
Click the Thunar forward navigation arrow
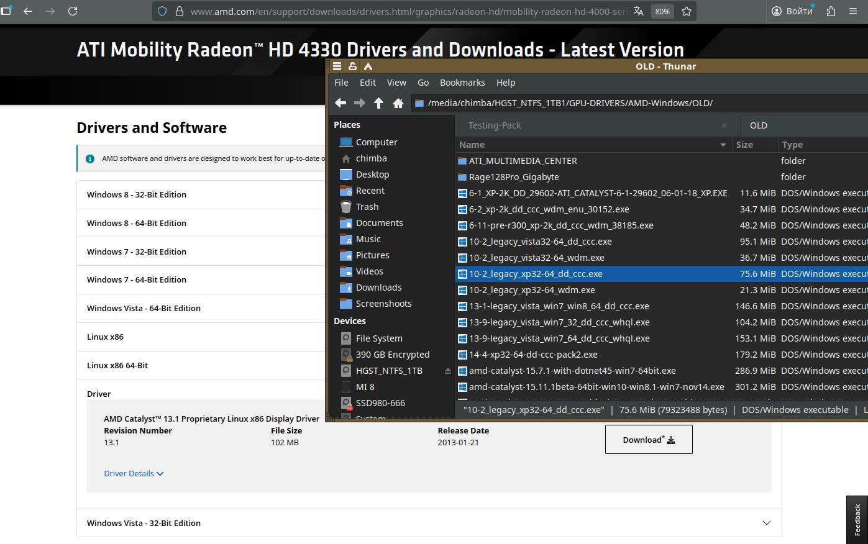coord(359,103)
